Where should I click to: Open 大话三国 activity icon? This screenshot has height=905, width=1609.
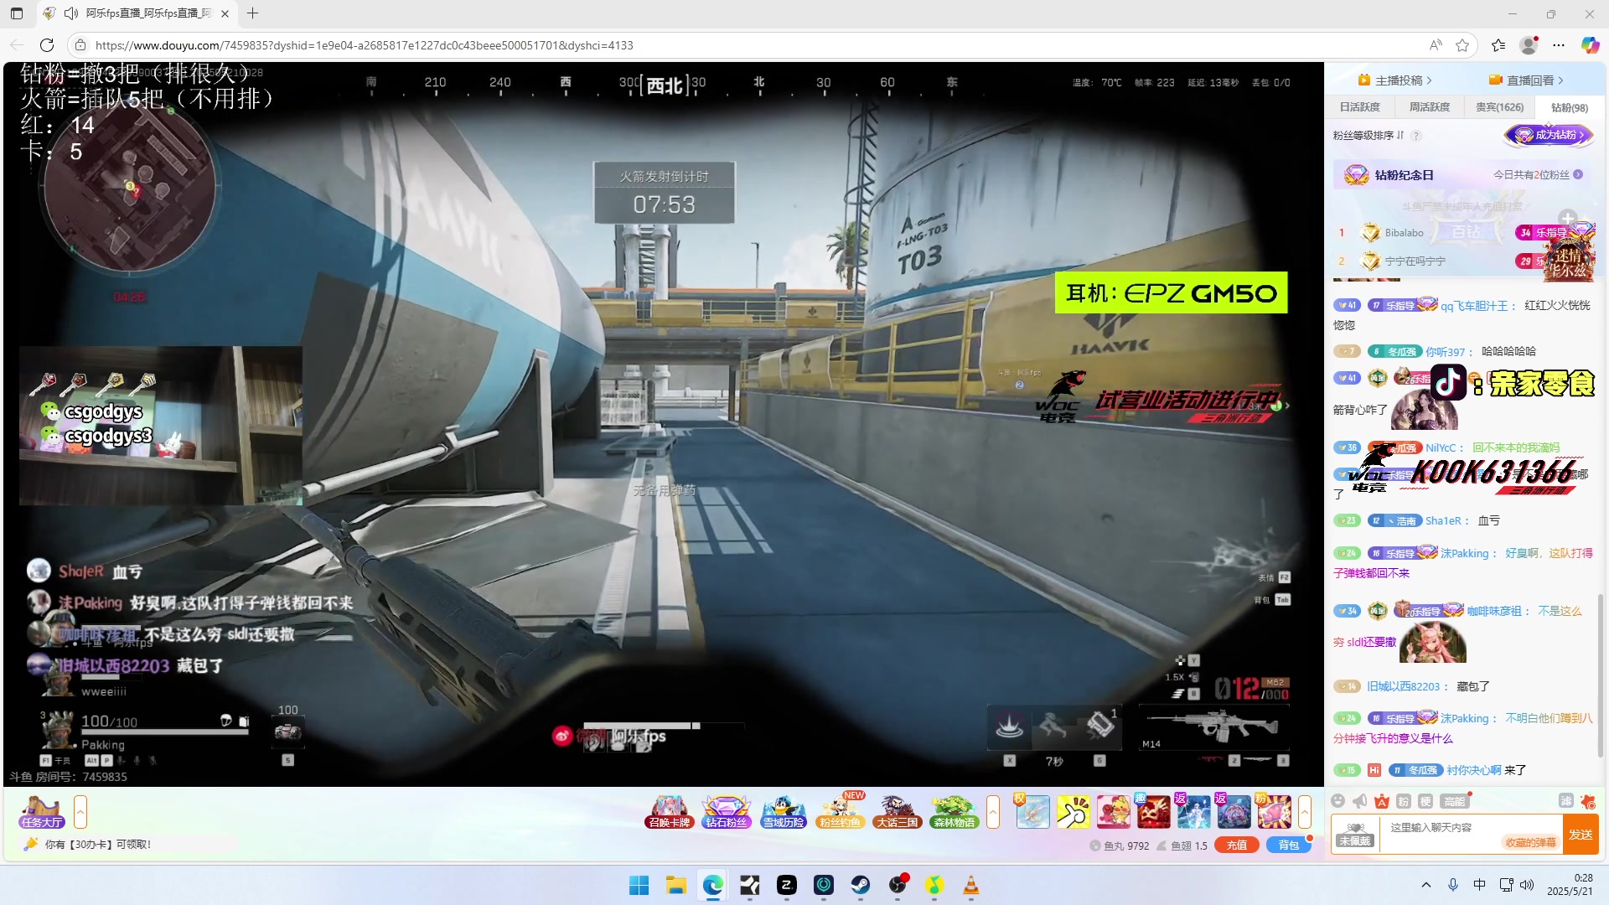(x=897, y=811)
